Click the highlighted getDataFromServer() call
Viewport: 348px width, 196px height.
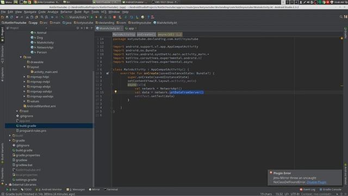click(x=187, y=92)
